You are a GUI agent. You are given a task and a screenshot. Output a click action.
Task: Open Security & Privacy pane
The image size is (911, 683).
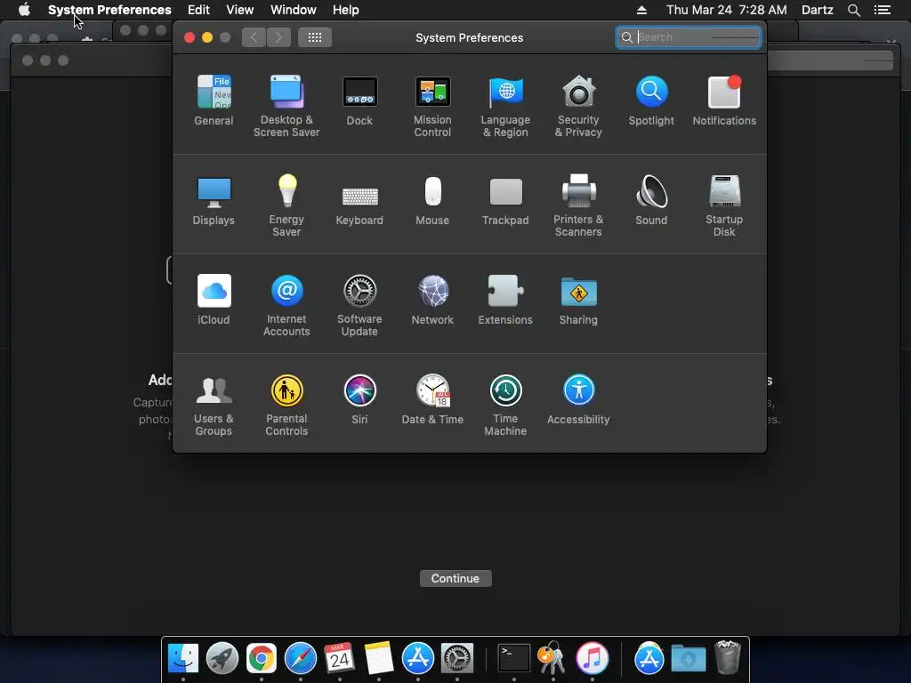point(578,106)
